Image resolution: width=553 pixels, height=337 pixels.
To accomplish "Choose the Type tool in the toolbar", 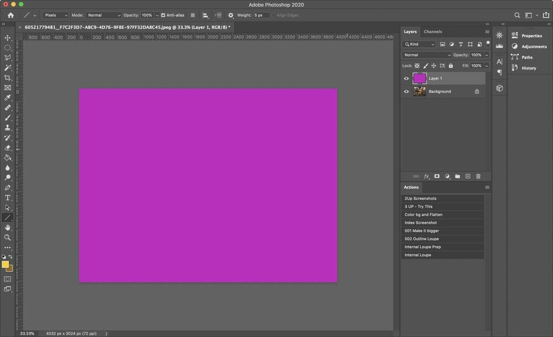I will click(x=8, y=198).
